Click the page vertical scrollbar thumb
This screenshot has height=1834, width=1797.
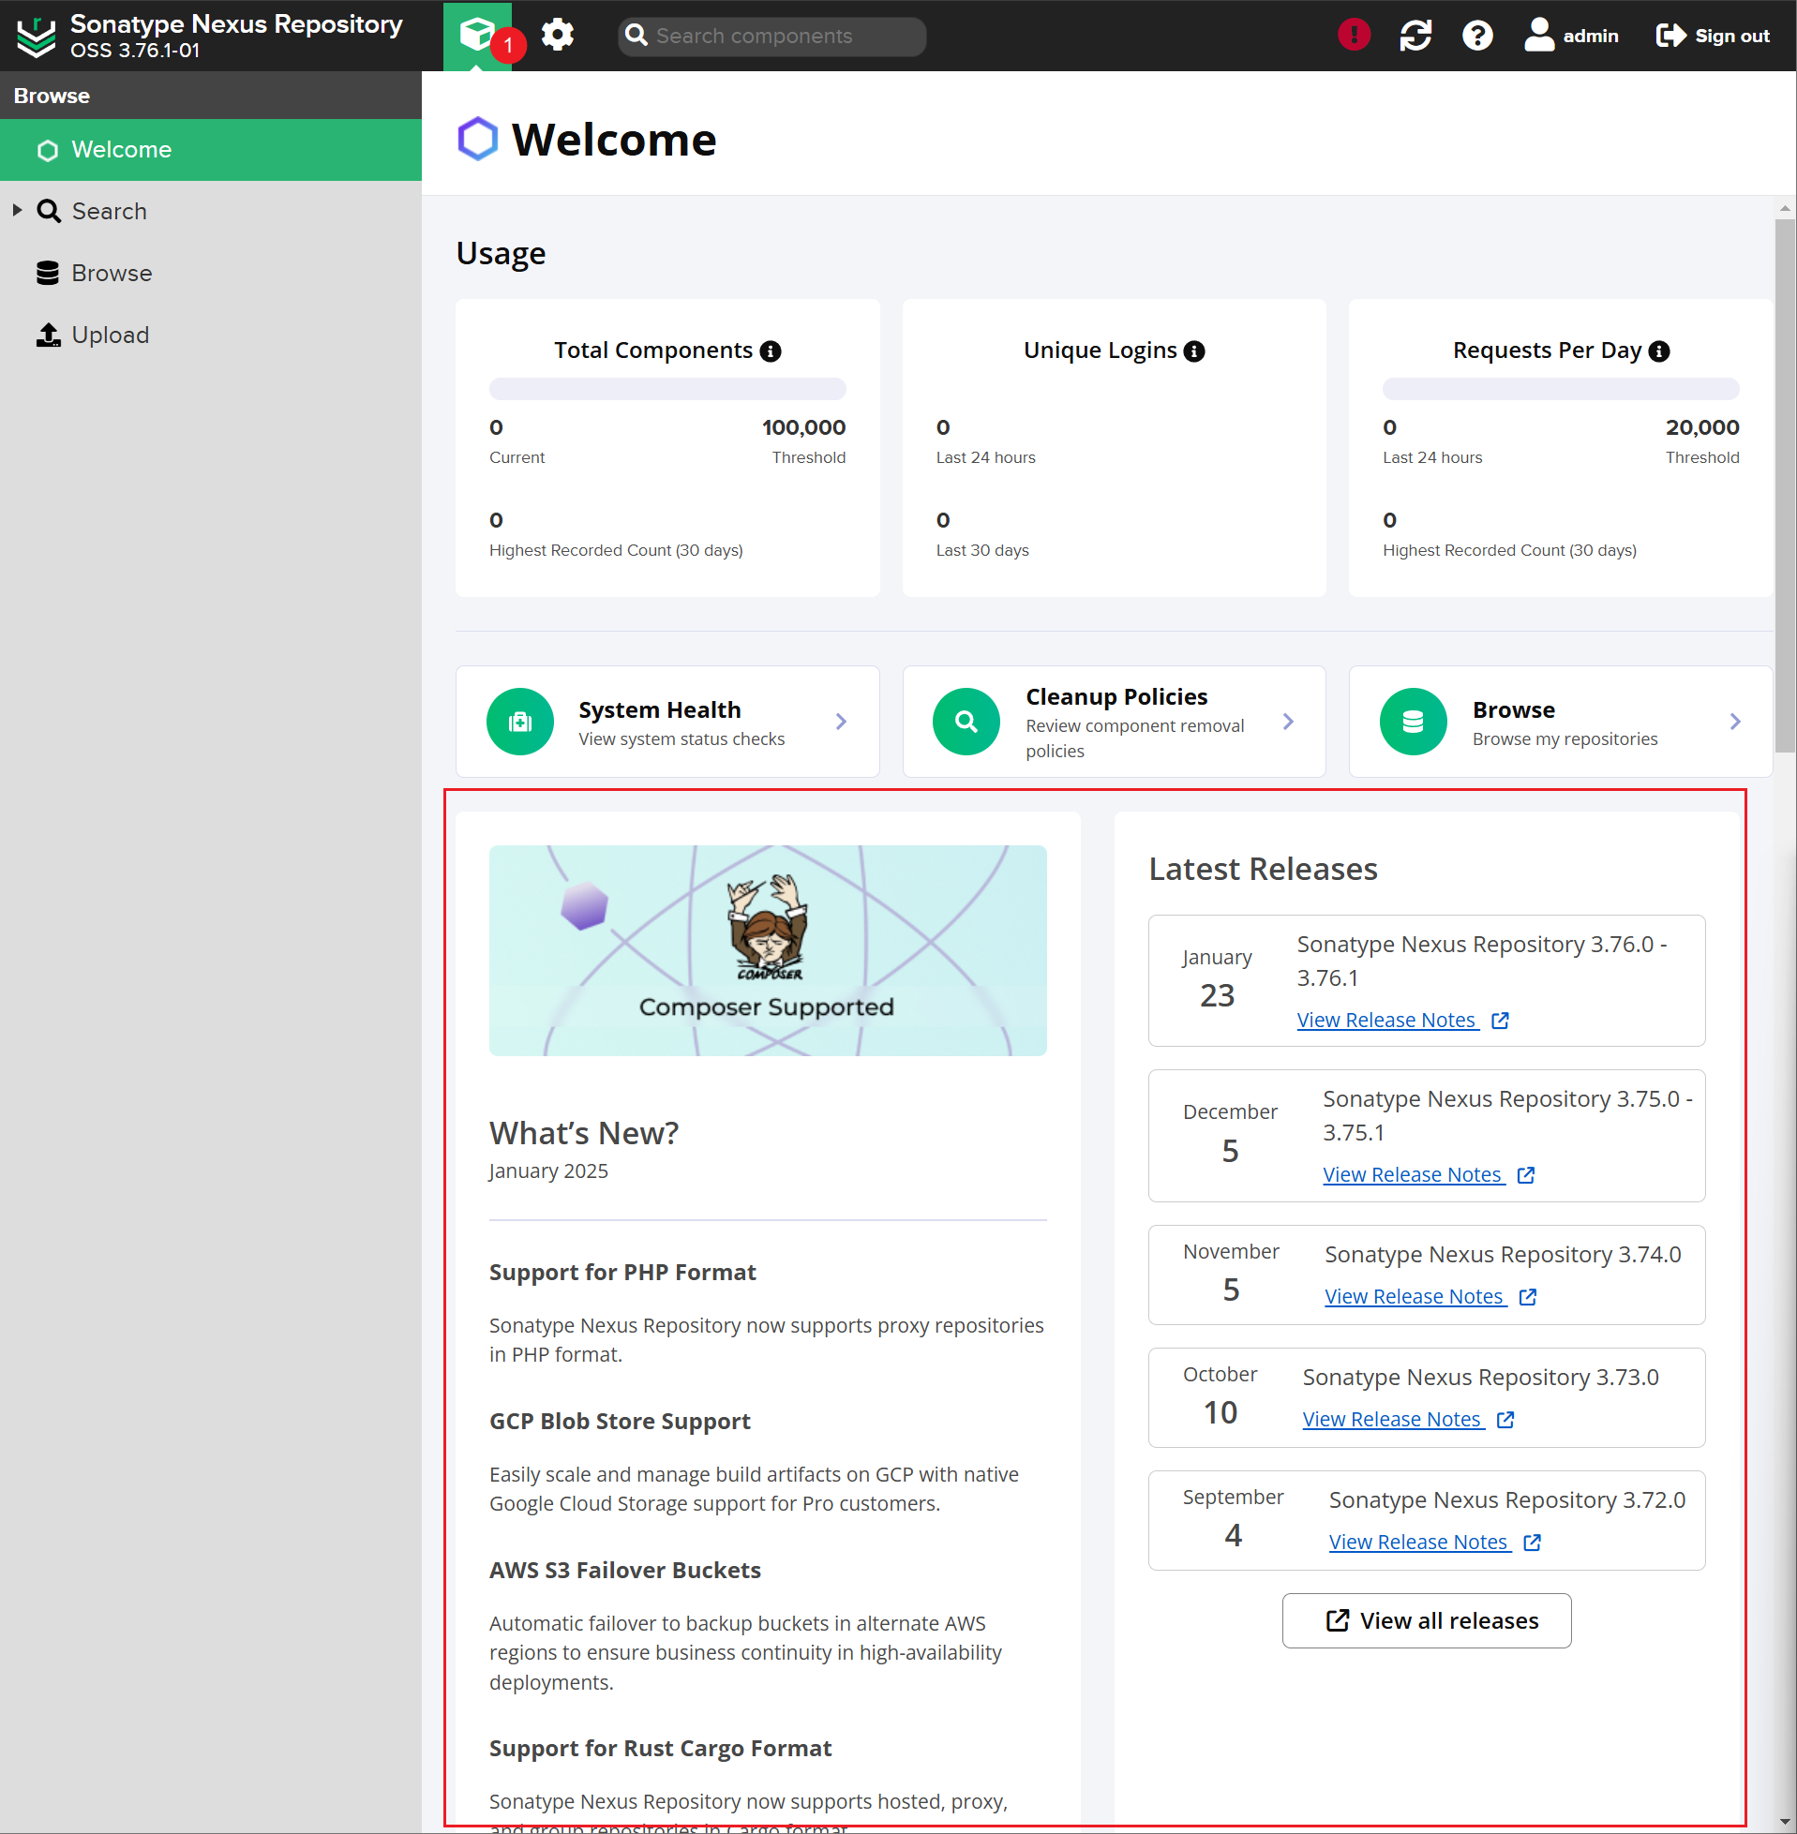point(1785,485)
